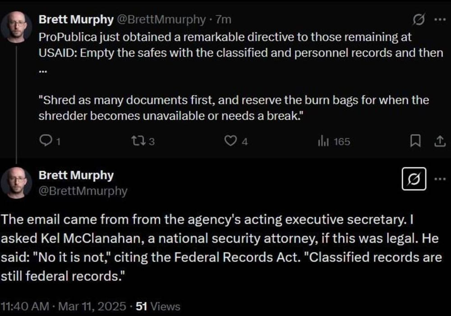The height and width of the screenshot is (316, 451).
Task: Share the first tweet via share icon
Action: point(437,142)
